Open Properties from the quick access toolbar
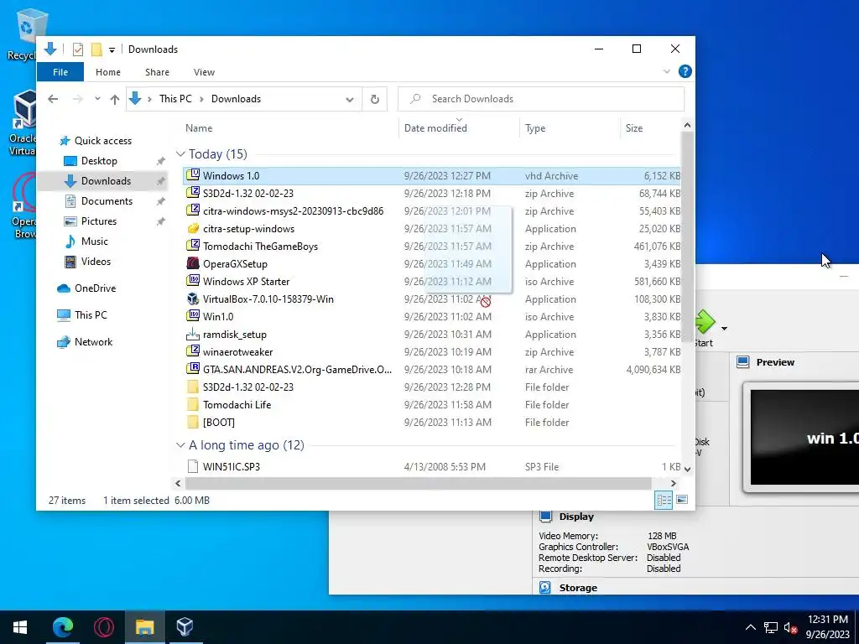Image resolution: width=859 pixels, height=644 pixels. tap(78, 49)
